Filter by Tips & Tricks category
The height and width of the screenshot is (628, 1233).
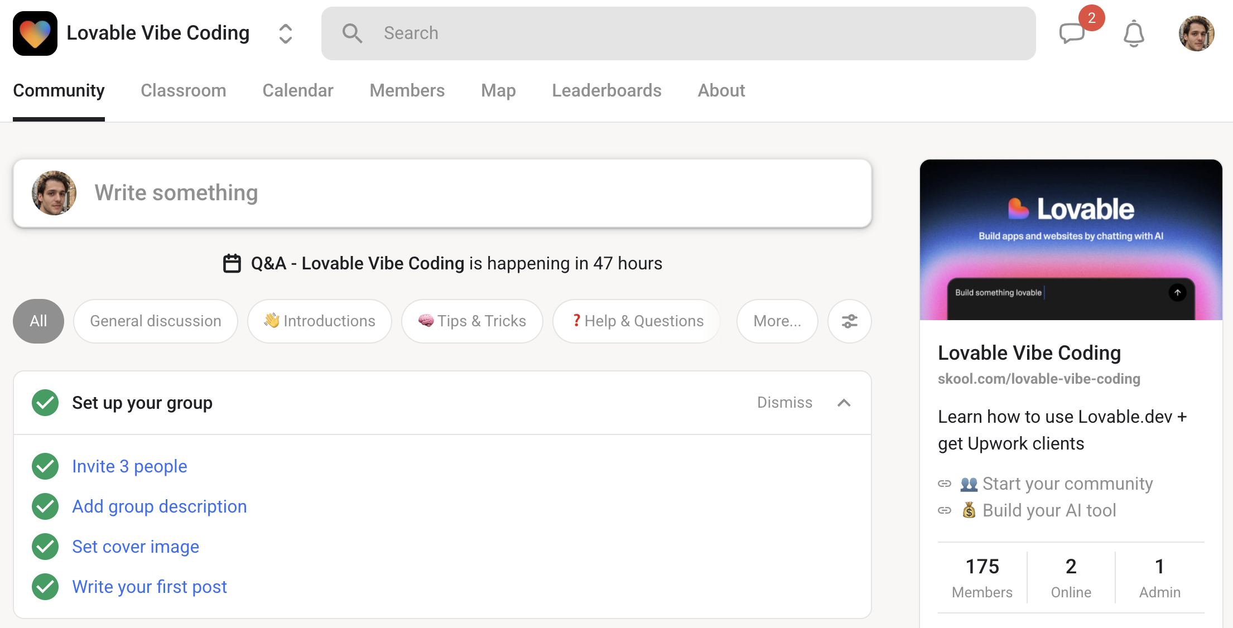472,321
